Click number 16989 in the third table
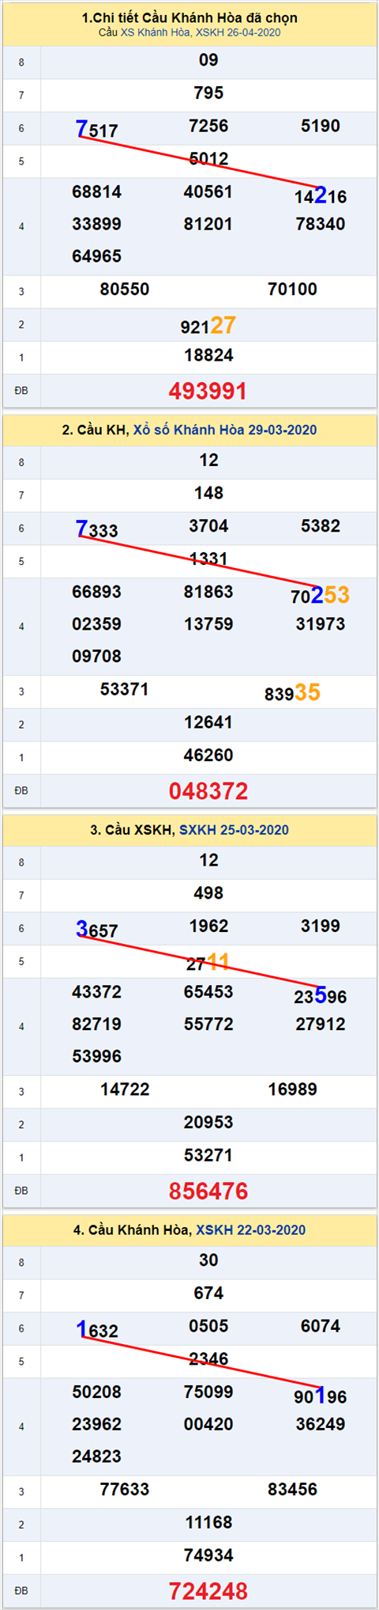 (x=292, y=1090)
